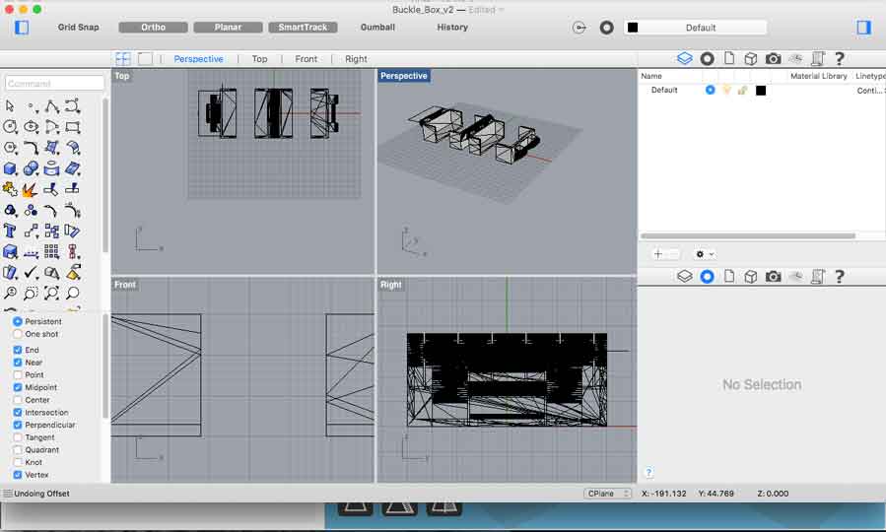
Task: Enable the Quadrant object snap
Action: coord(18,449)
